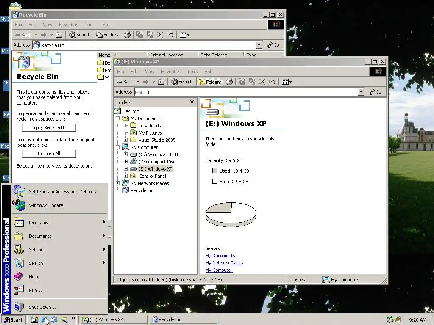Open the My Documents link
The width and height of the screenshot is (434, 325).
220,256
